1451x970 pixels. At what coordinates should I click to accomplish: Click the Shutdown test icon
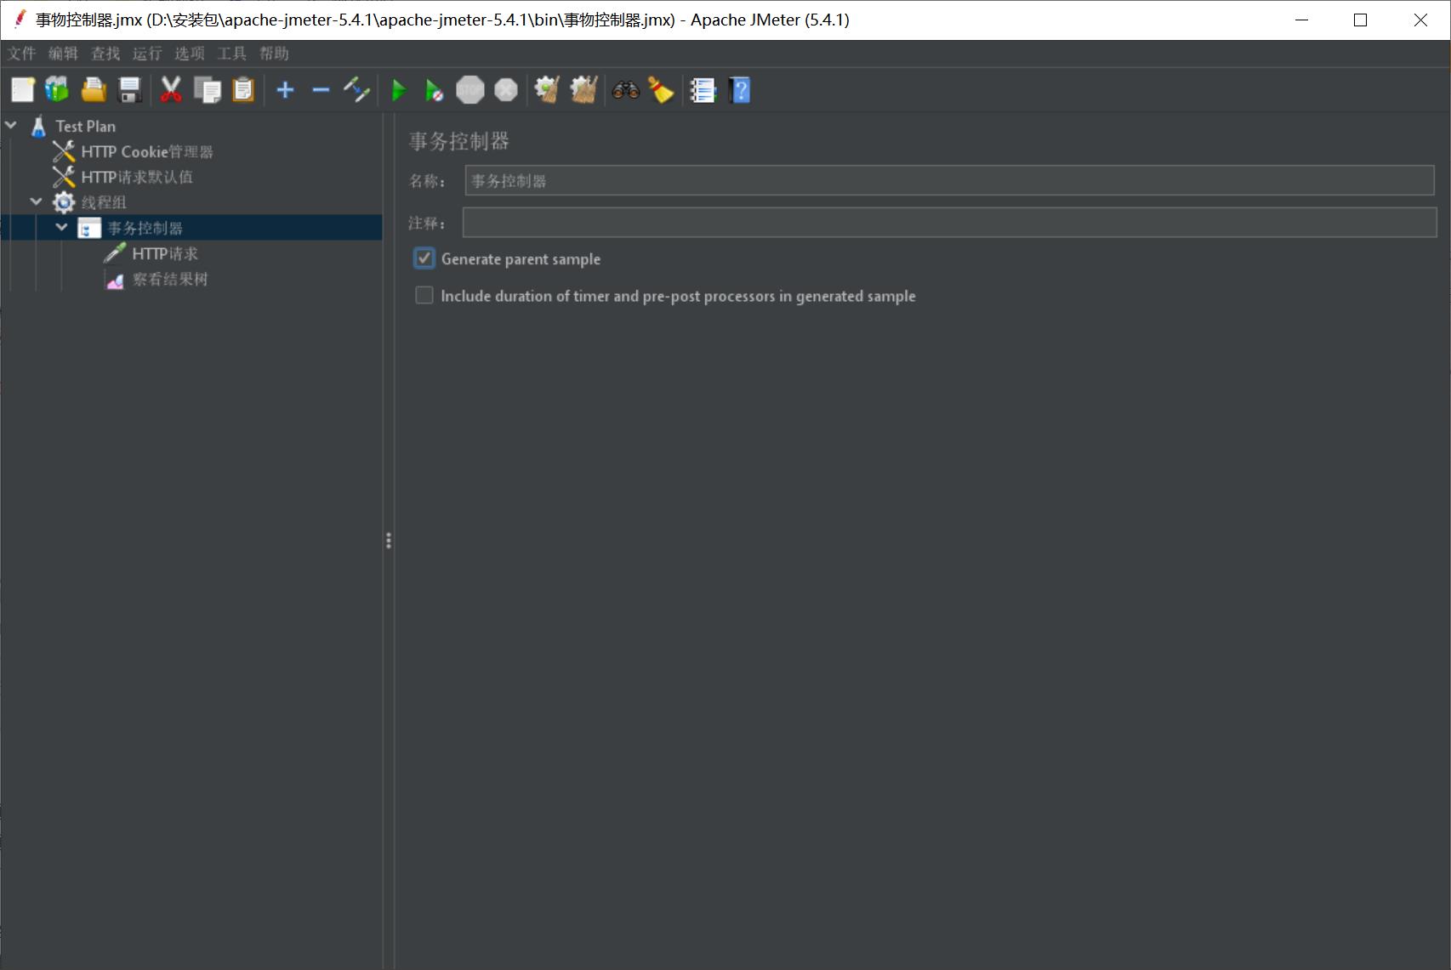(x=506, y=90)
